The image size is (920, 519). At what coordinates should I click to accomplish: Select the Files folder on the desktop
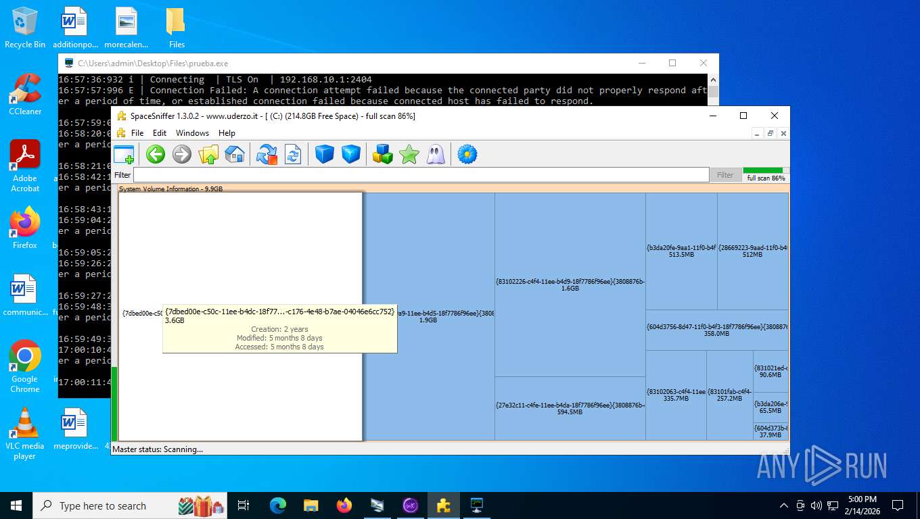pos(177,28)
